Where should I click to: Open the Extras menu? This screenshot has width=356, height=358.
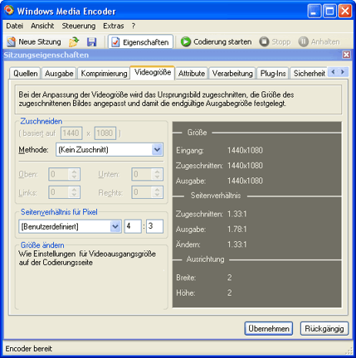click(x=114, y=26)
